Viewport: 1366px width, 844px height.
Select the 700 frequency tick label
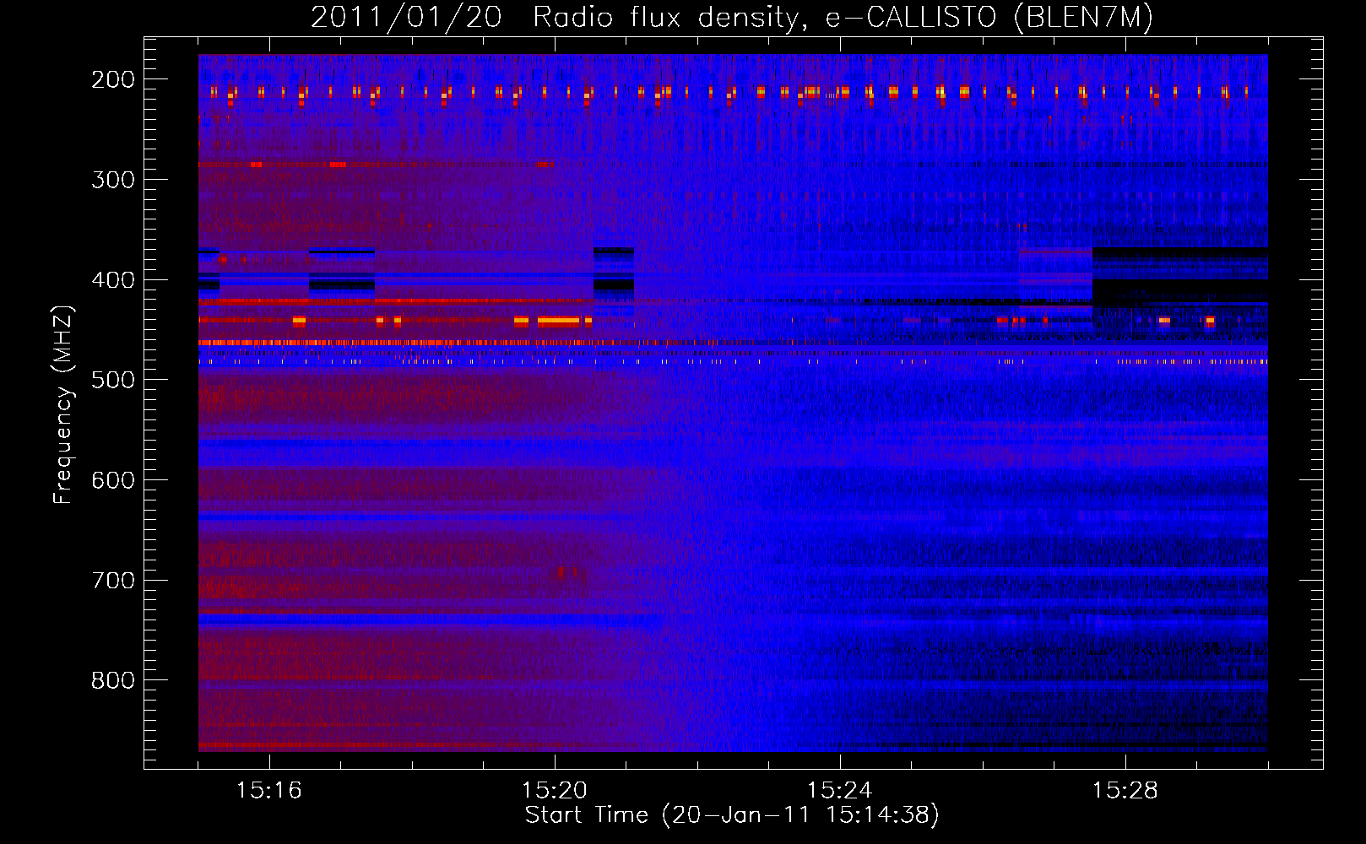coord(113,582)
